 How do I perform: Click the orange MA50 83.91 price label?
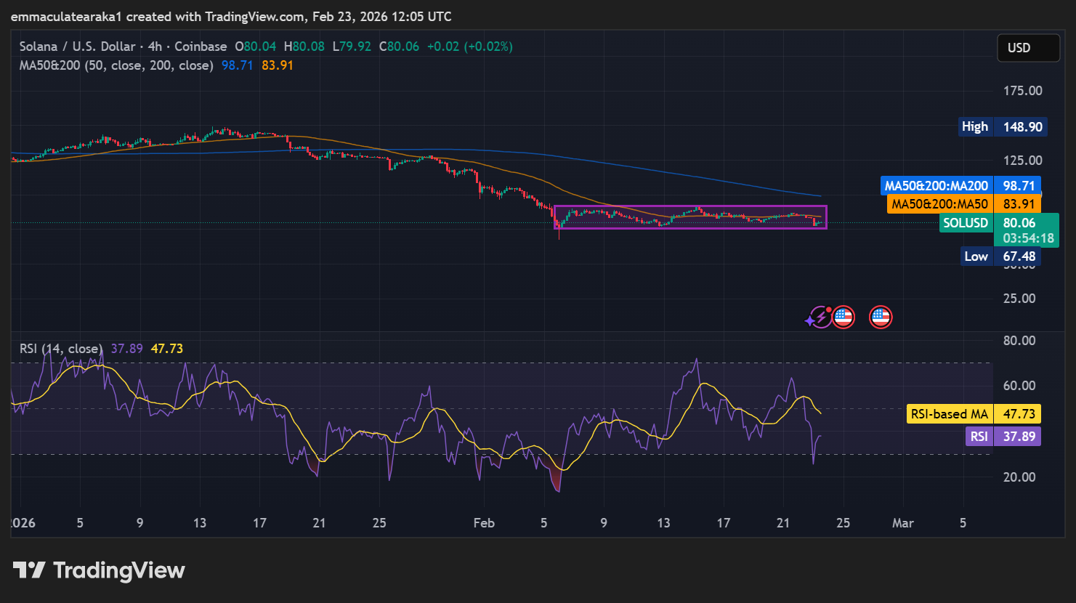[963, 204]
